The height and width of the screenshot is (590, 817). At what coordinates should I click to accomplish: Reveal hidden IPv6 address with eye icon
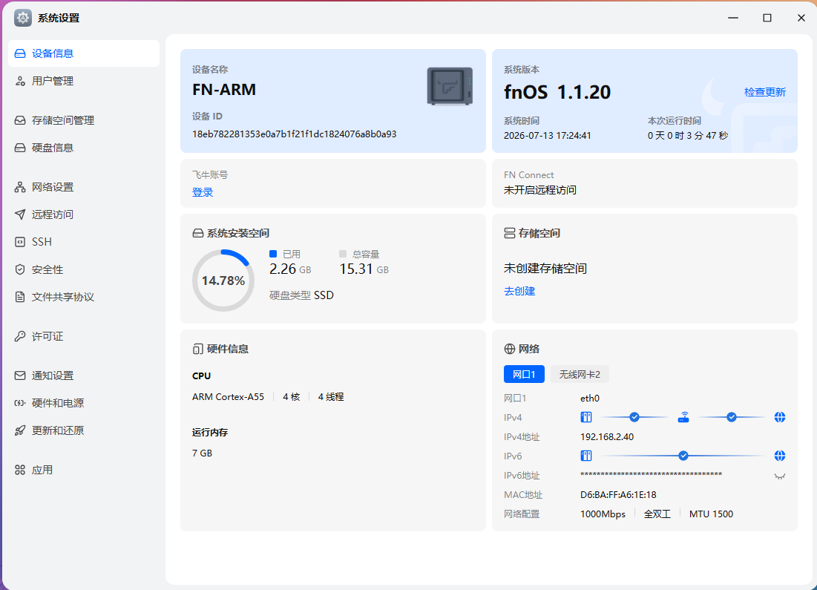pyautogui.click(x=779, y=476)
